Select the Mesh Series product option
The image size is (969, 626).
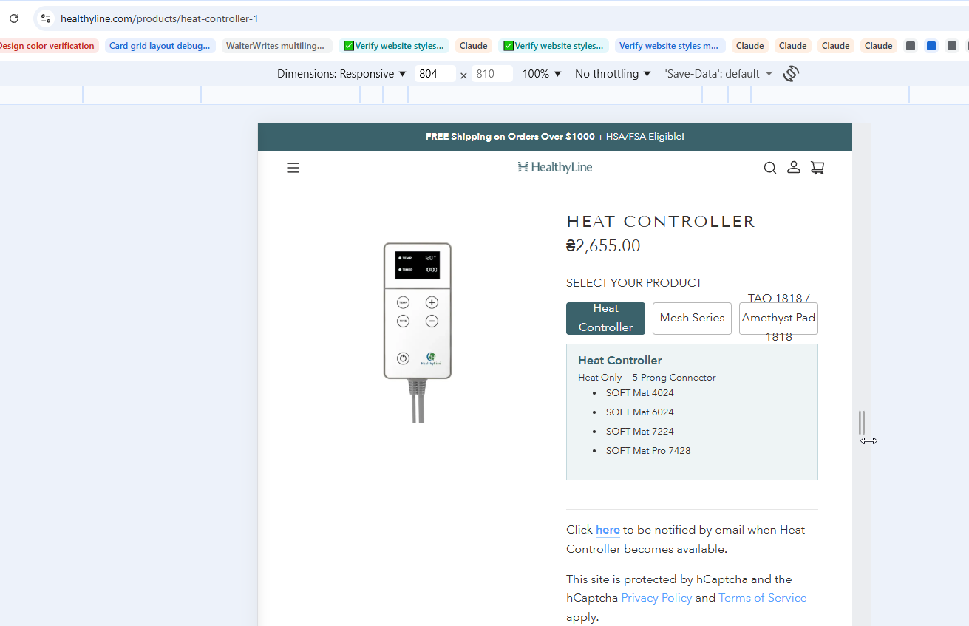coord(692,318)
